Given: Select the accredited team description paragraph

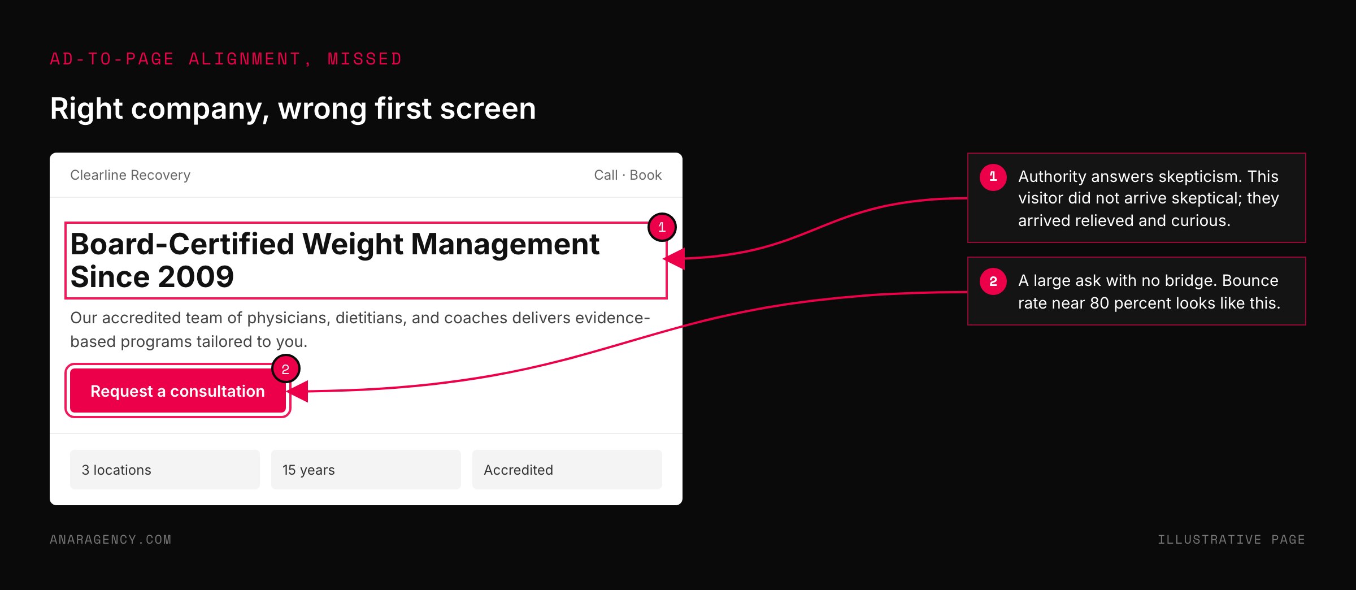Looking at the screenshot, I should coord(360,329).
